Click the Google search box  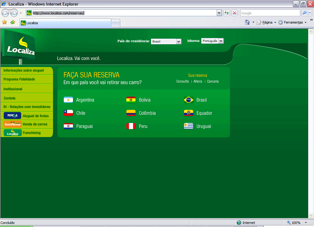point(270,13)
